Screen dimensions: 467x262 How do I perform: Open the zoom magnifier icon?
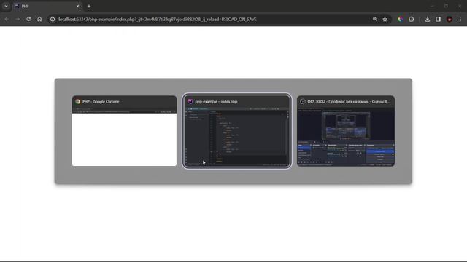tap(375, 20)
